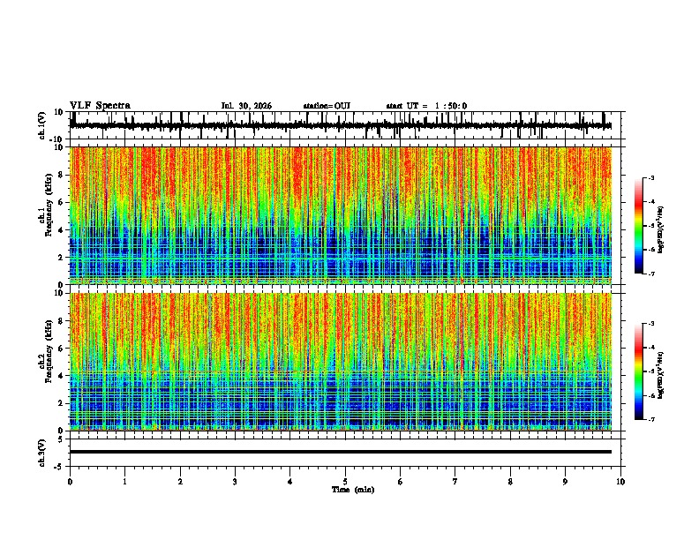Select the "start UT = 1:50:0" header text
The image size is (699, 540).
pos(426,106)
